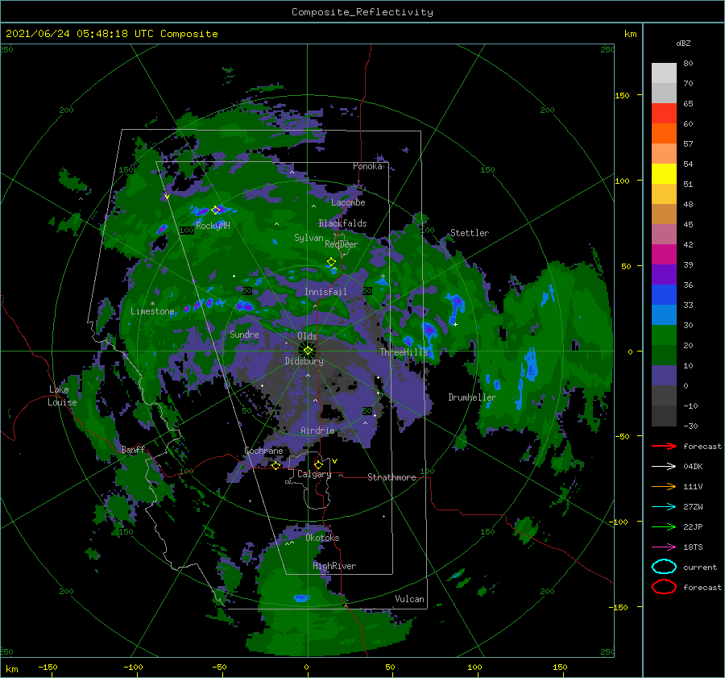Click the yellow diamond marker above Calgary label
725x678 pixels.
(x=318, y=464)
